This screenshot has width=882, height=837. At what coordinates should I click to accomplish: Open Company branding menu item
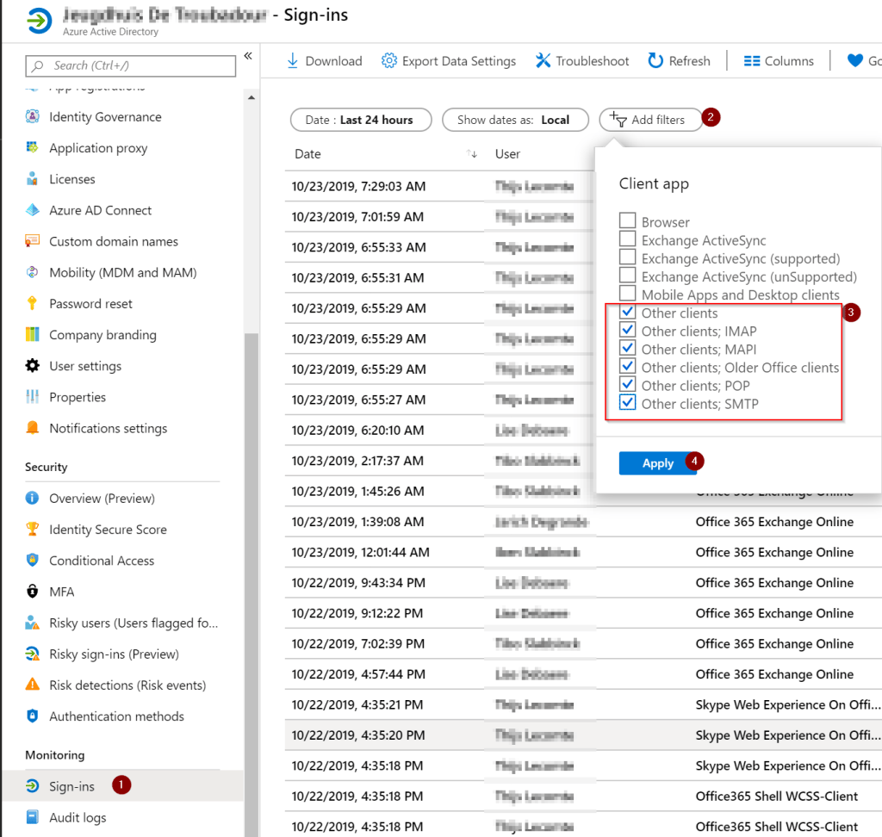click(103, 334)
